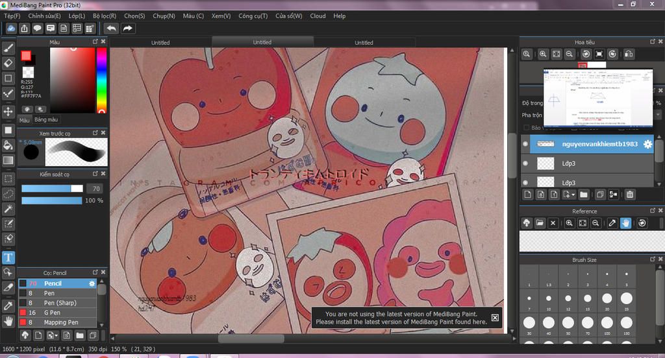The height and width of the screenshot is (358, 665).
Task: Open settings gear for Pencil brush
Action: pyautogui.click(x=92, y=283)
